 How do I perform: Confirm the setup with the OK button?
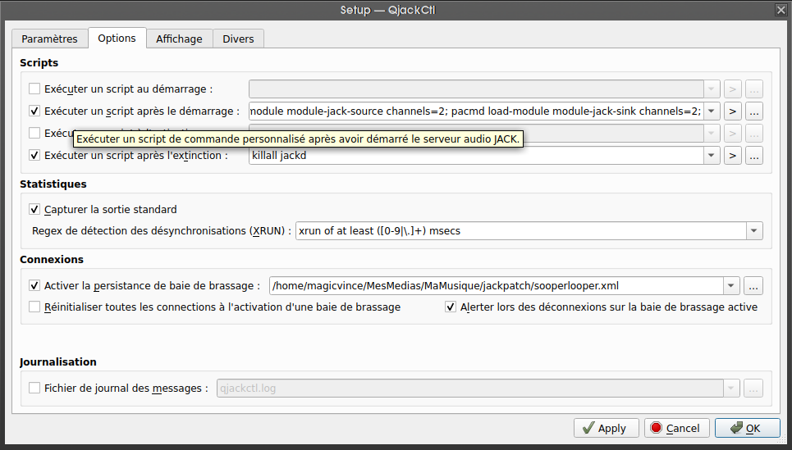pyautogui.click(x=747, y=428)
